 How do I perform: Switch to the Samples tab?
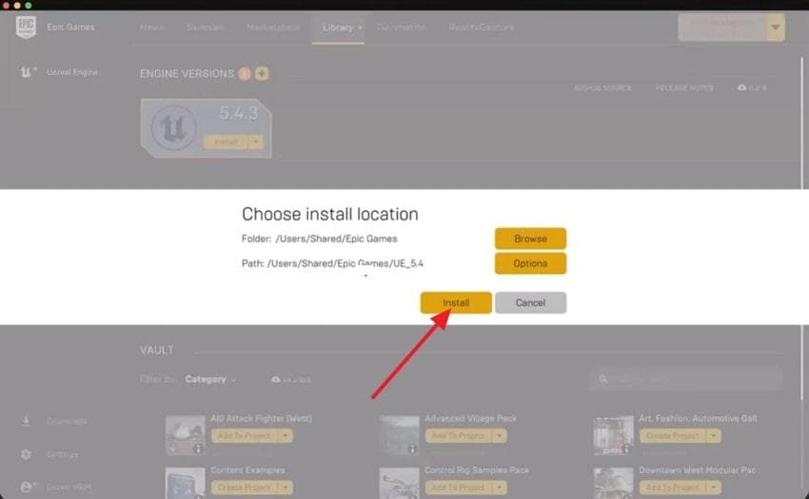[205, 27]
